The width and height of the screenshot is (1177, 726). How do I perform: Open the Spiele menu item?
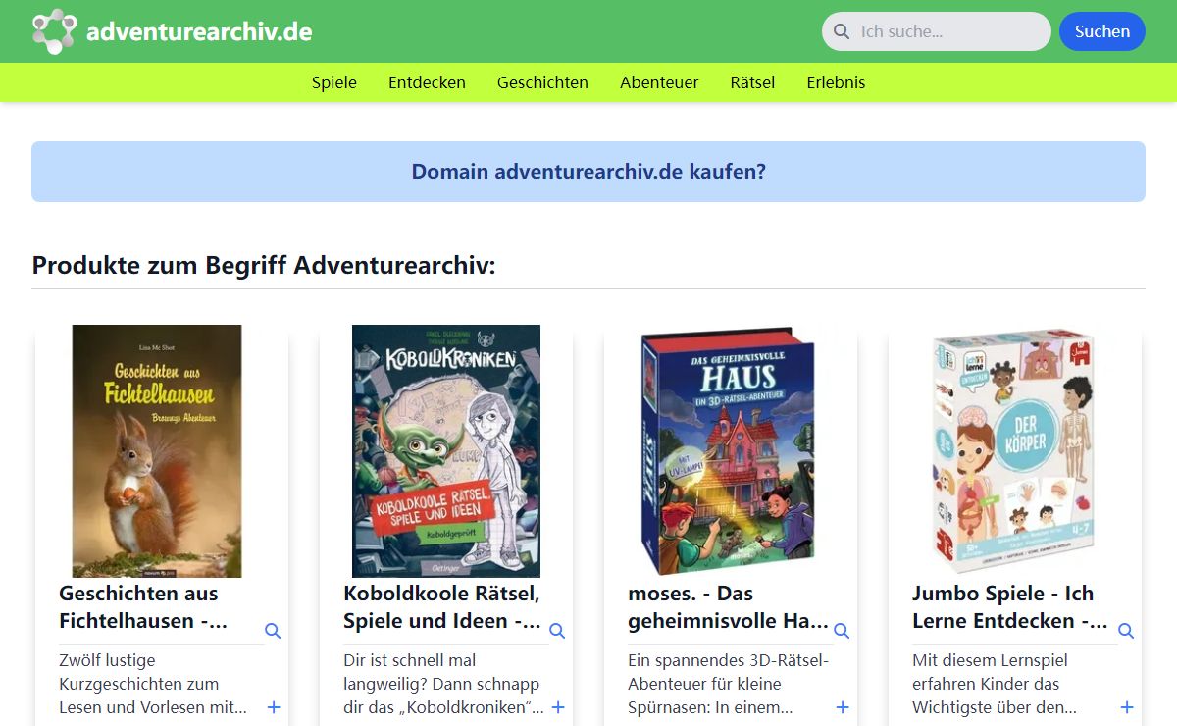(x=334, y=82)
